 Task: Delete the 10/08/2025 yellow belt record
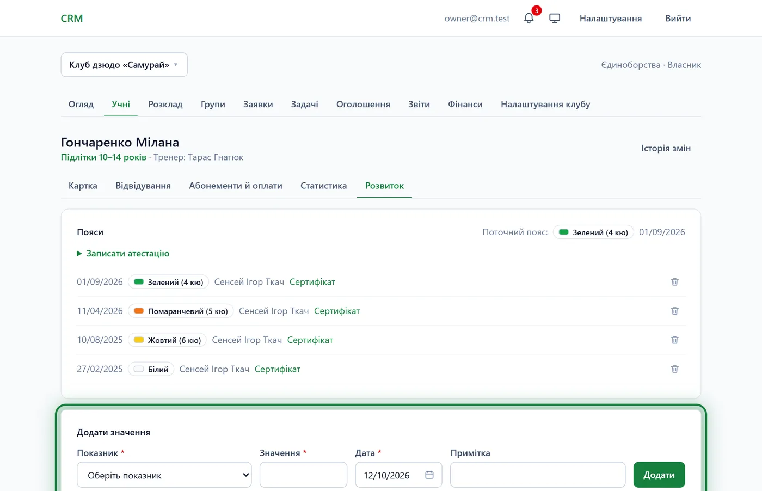pos(674,340)
